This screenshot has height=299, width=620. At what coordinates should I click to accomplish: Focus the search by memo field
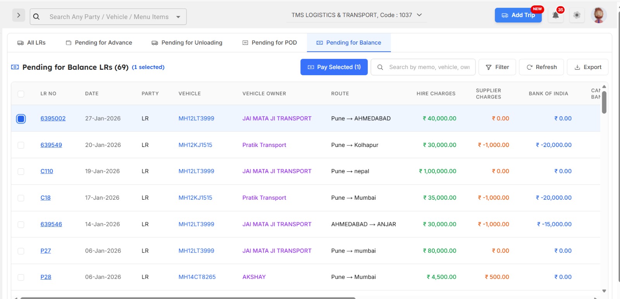pyautogui.click(x=429, y=67)
